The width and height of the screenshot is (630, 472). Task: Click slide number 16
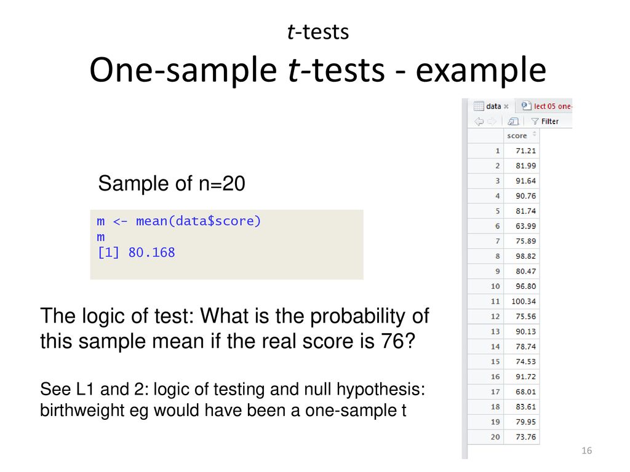tap(586, 450)
